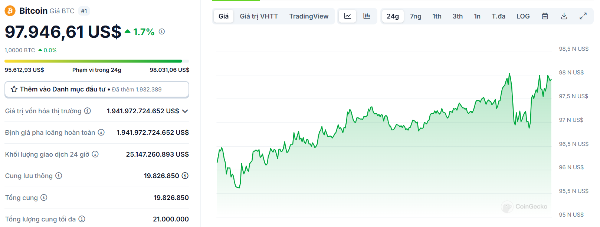Switch to the candlestick chart view icon
The width and height of the screenshot is (600, 227).
[x=367, y=16]
